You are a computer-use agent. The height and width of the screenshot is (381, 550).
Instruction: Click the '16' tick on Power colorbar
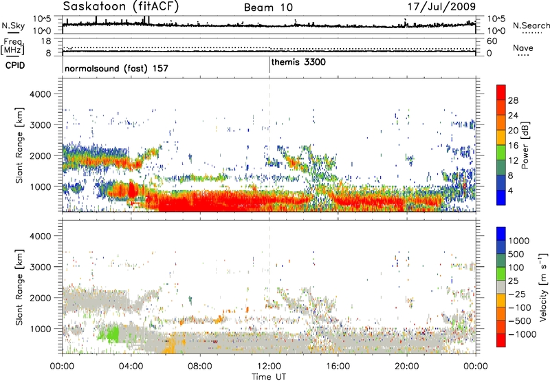point(513,146)
